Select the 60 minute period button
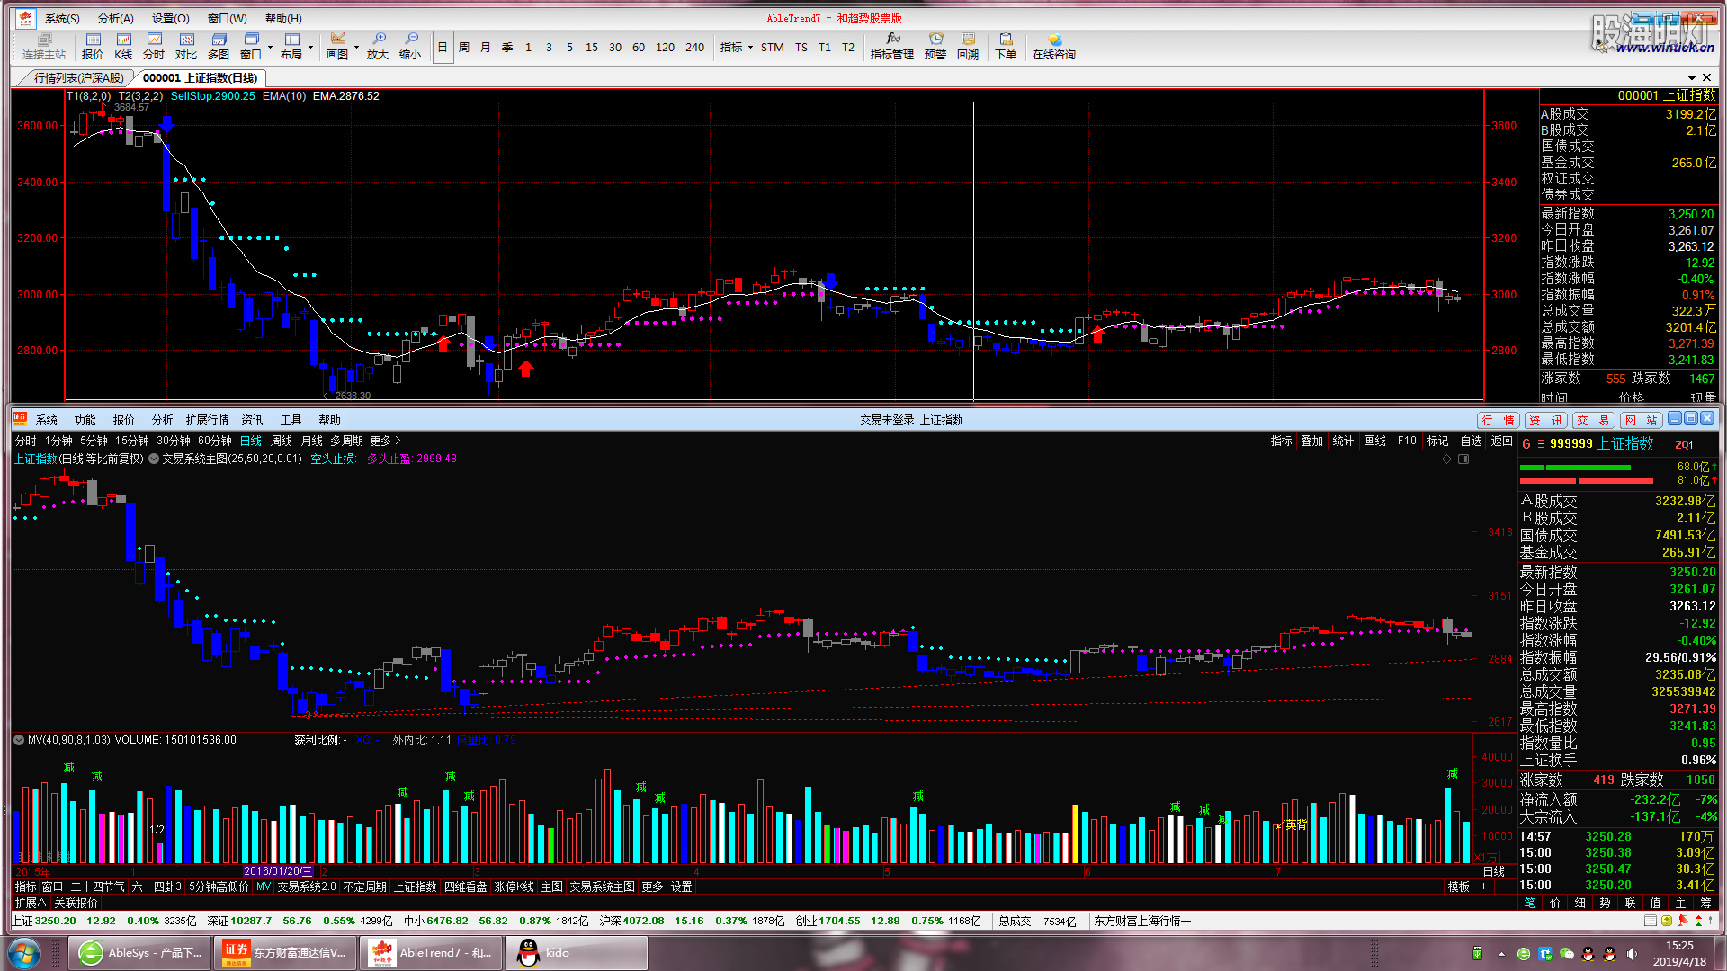 pyautogui.click(x=639, y=47)
